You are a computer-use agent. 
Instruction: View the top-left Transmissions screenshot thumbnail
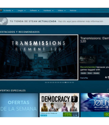coord(88,49)
